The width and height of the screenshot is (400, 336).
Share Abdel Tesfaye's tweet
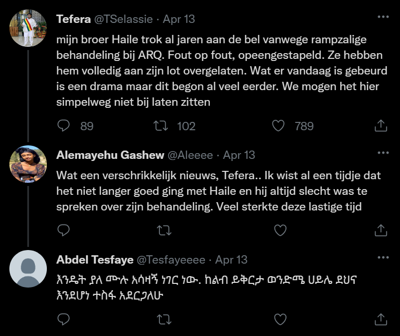(381, 318)
